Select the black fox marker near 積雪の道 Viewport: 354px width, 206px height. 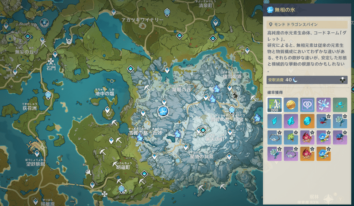click(235, 94)
